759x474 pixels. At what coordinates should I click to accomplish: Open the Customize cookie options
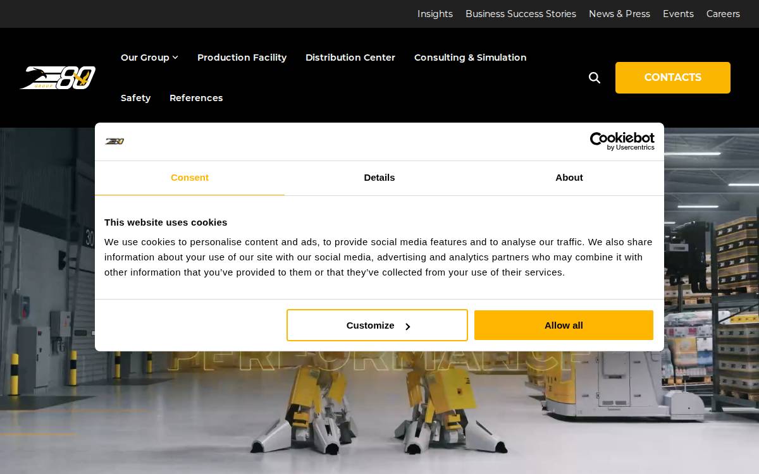[x=377, y=325]
